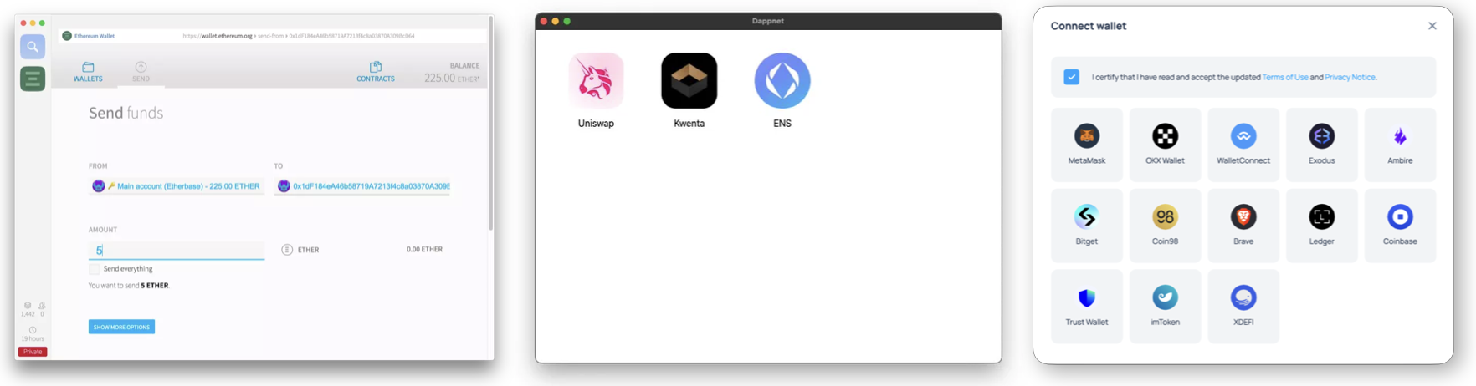Screen dimensions: 1476x386
Task: Click the Show More Options button
Action: click(x=121, y=327)
